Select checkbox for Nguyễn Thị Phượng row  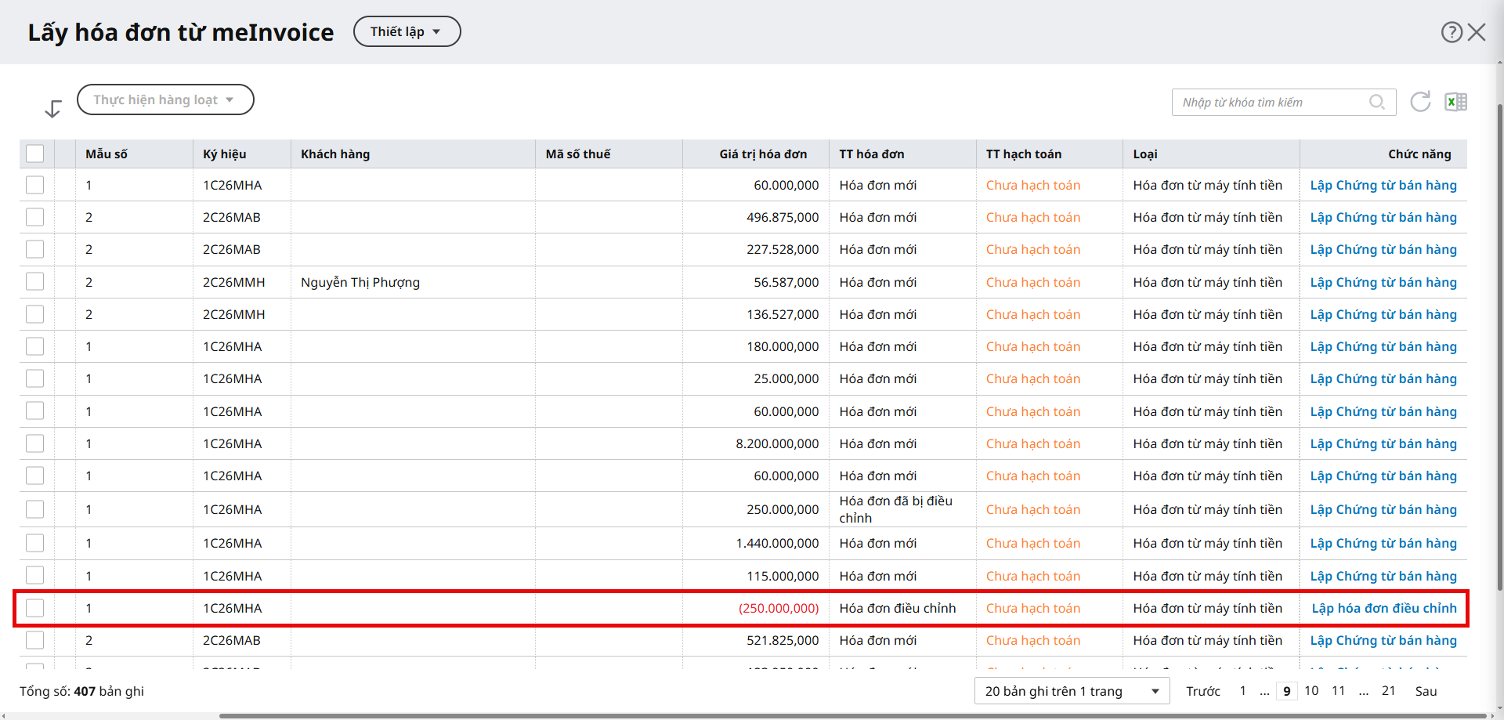tap(35, 282)
